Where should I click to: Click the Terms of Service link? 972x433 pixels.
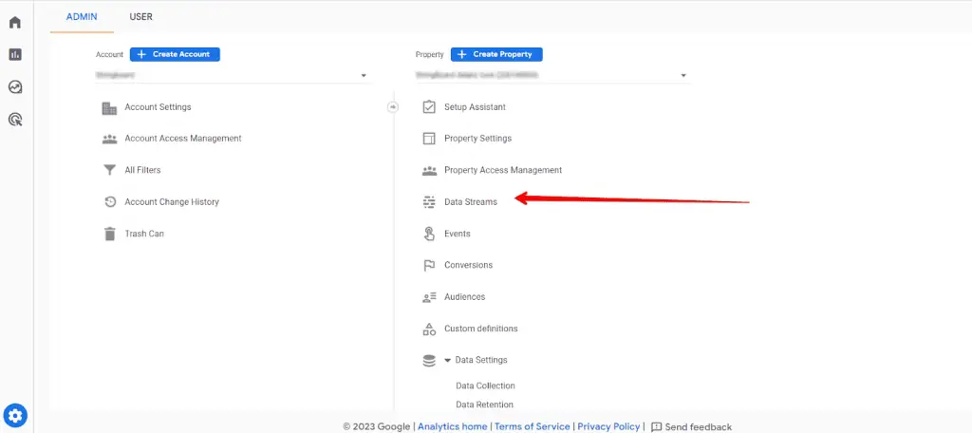532,426
